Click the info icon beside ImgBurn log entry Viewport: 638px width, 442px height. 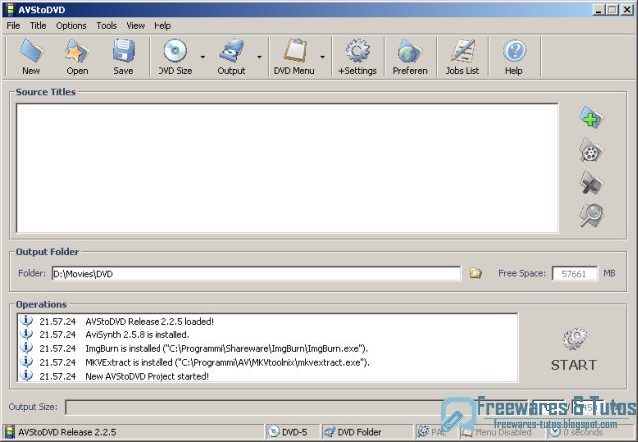(x=27, y=348)
